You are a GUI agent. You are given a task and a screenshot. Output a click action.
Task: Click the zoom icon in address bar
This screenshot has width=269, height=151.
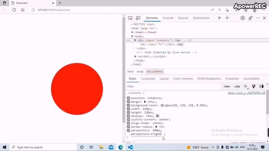click(x=219, y=10)
